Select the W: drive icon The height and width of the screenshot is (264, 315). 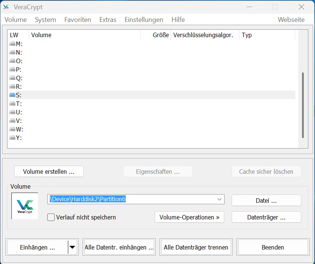[x=12, y=129]
